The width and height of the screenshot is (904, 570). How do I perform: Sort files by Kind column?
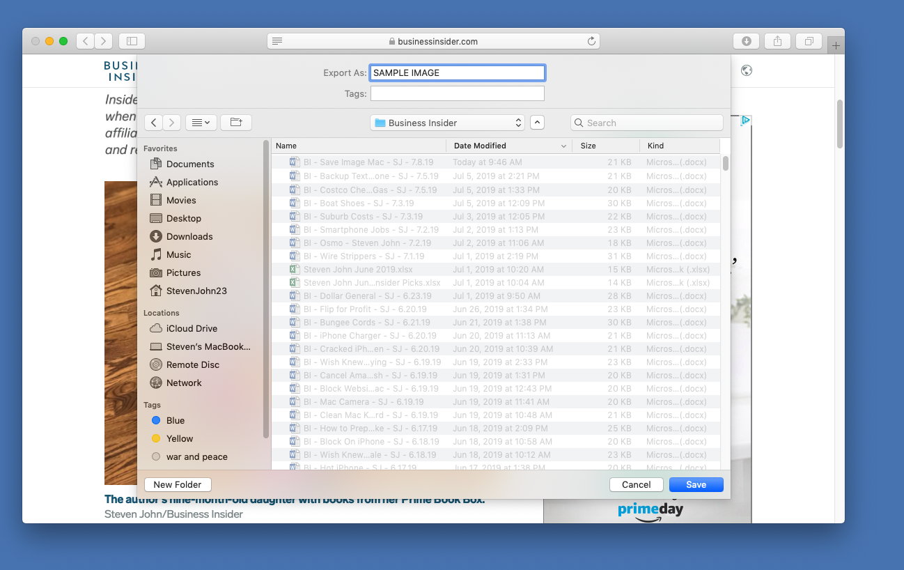tap(680, 146)
